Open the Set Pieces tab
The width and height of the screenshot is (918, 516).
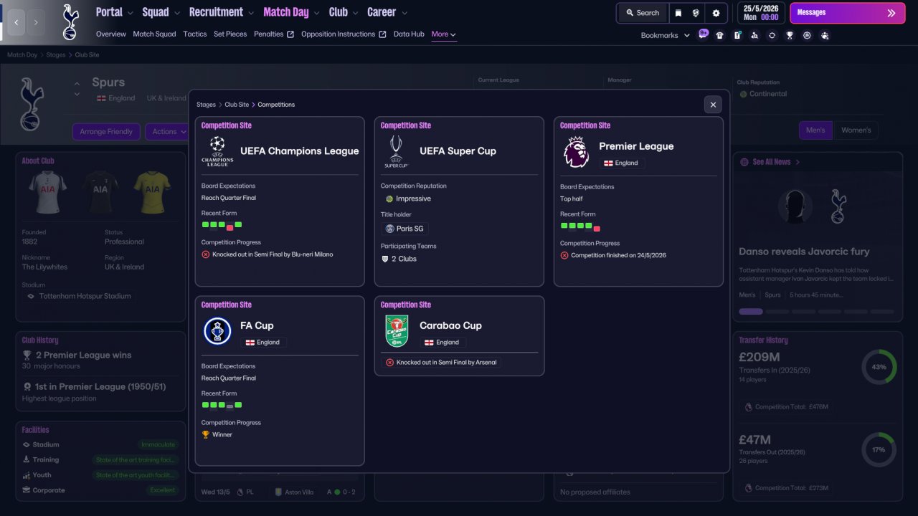[x=230, y=34]
